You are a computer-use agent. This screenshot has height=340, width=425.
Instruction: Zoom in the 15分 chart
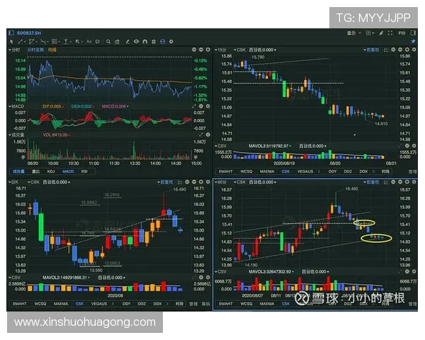click(407, 50)
